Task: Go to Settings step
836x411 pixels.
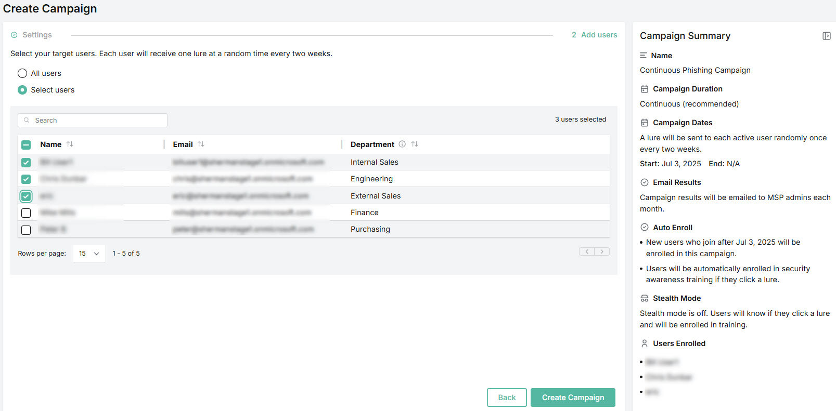Action: 37,35
